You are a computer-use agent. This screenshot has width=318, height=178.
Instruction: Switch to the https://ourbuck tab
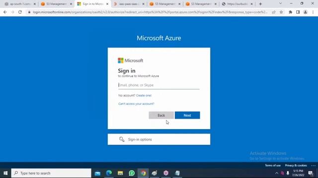click(238, 4)
